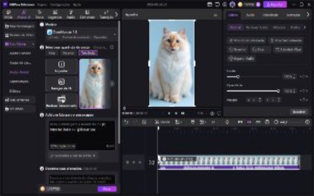
Task: Select the cat video clip on timeline
Action: point(229,162)
